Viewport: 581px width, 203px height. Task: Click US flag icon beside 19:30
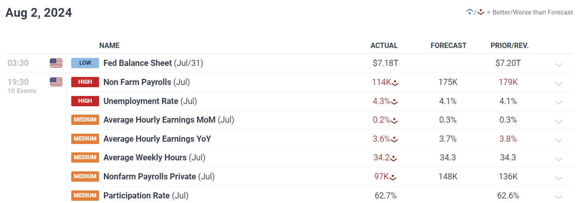[x=56, y=82]
